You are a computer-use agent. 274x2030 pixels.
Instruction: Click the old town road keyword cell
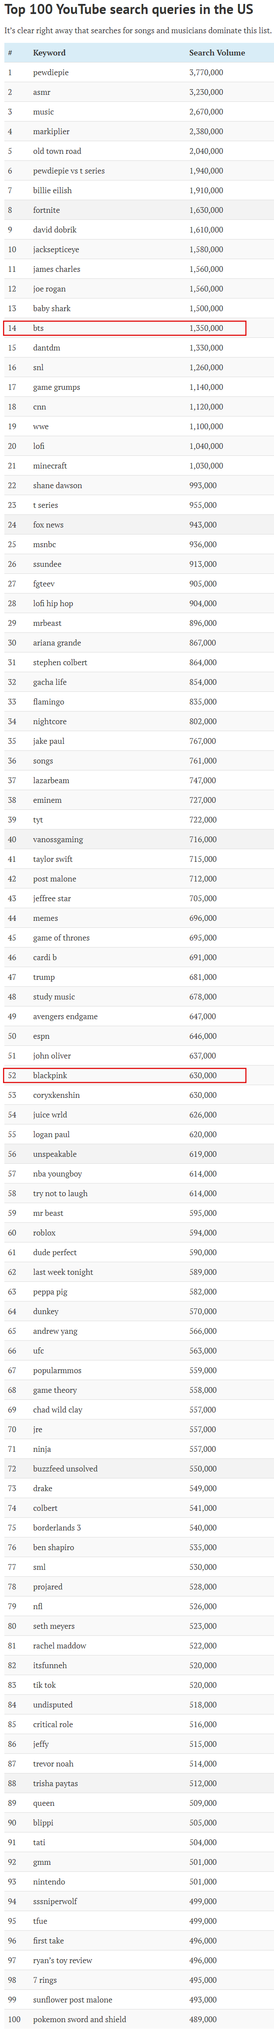[57, 151]
